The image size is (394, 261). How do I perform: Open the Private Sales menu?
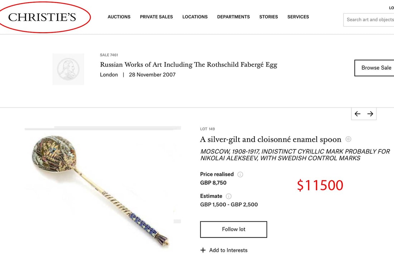coord(156,17)
